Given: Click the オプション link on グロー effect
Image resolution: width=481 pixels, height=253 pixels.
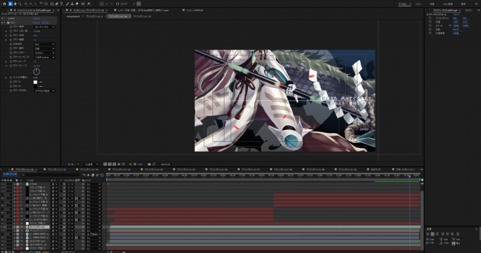Looking at the screenshot, I should (45, 23).
